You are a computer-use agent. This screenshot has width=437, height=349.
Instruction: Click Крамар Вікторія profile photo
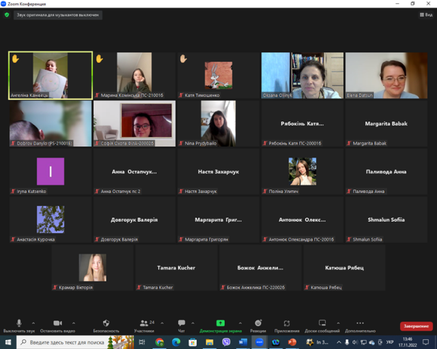tap(93, 267)
